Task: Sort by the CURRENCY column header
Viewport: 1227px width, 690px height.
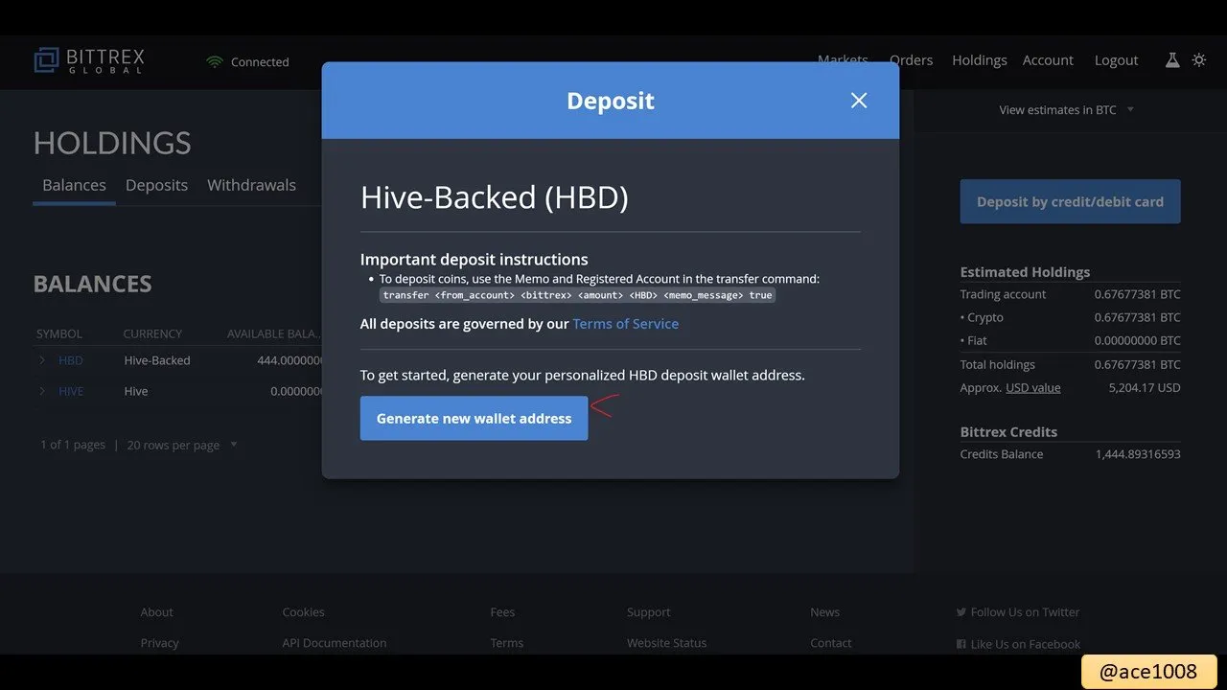Action: point(152,333)
